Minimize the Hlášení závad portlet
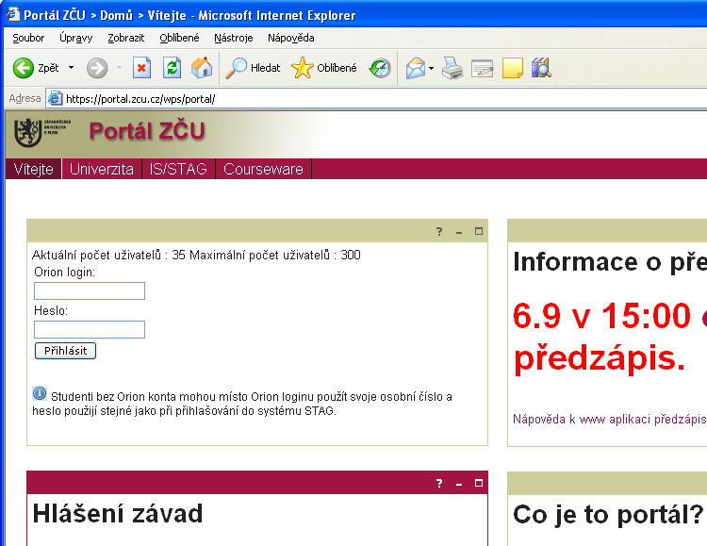 pos(459,484)
